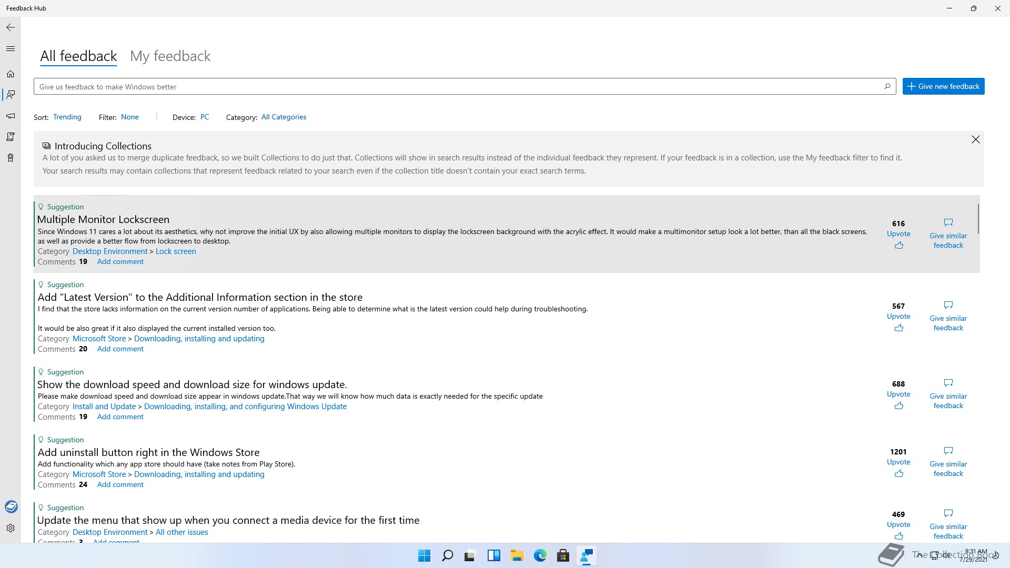Screen dimensions: 1010x568
Task: Upvote thumb icon for Multiple Monitor Lockscreen
Action: click(898, 246)
